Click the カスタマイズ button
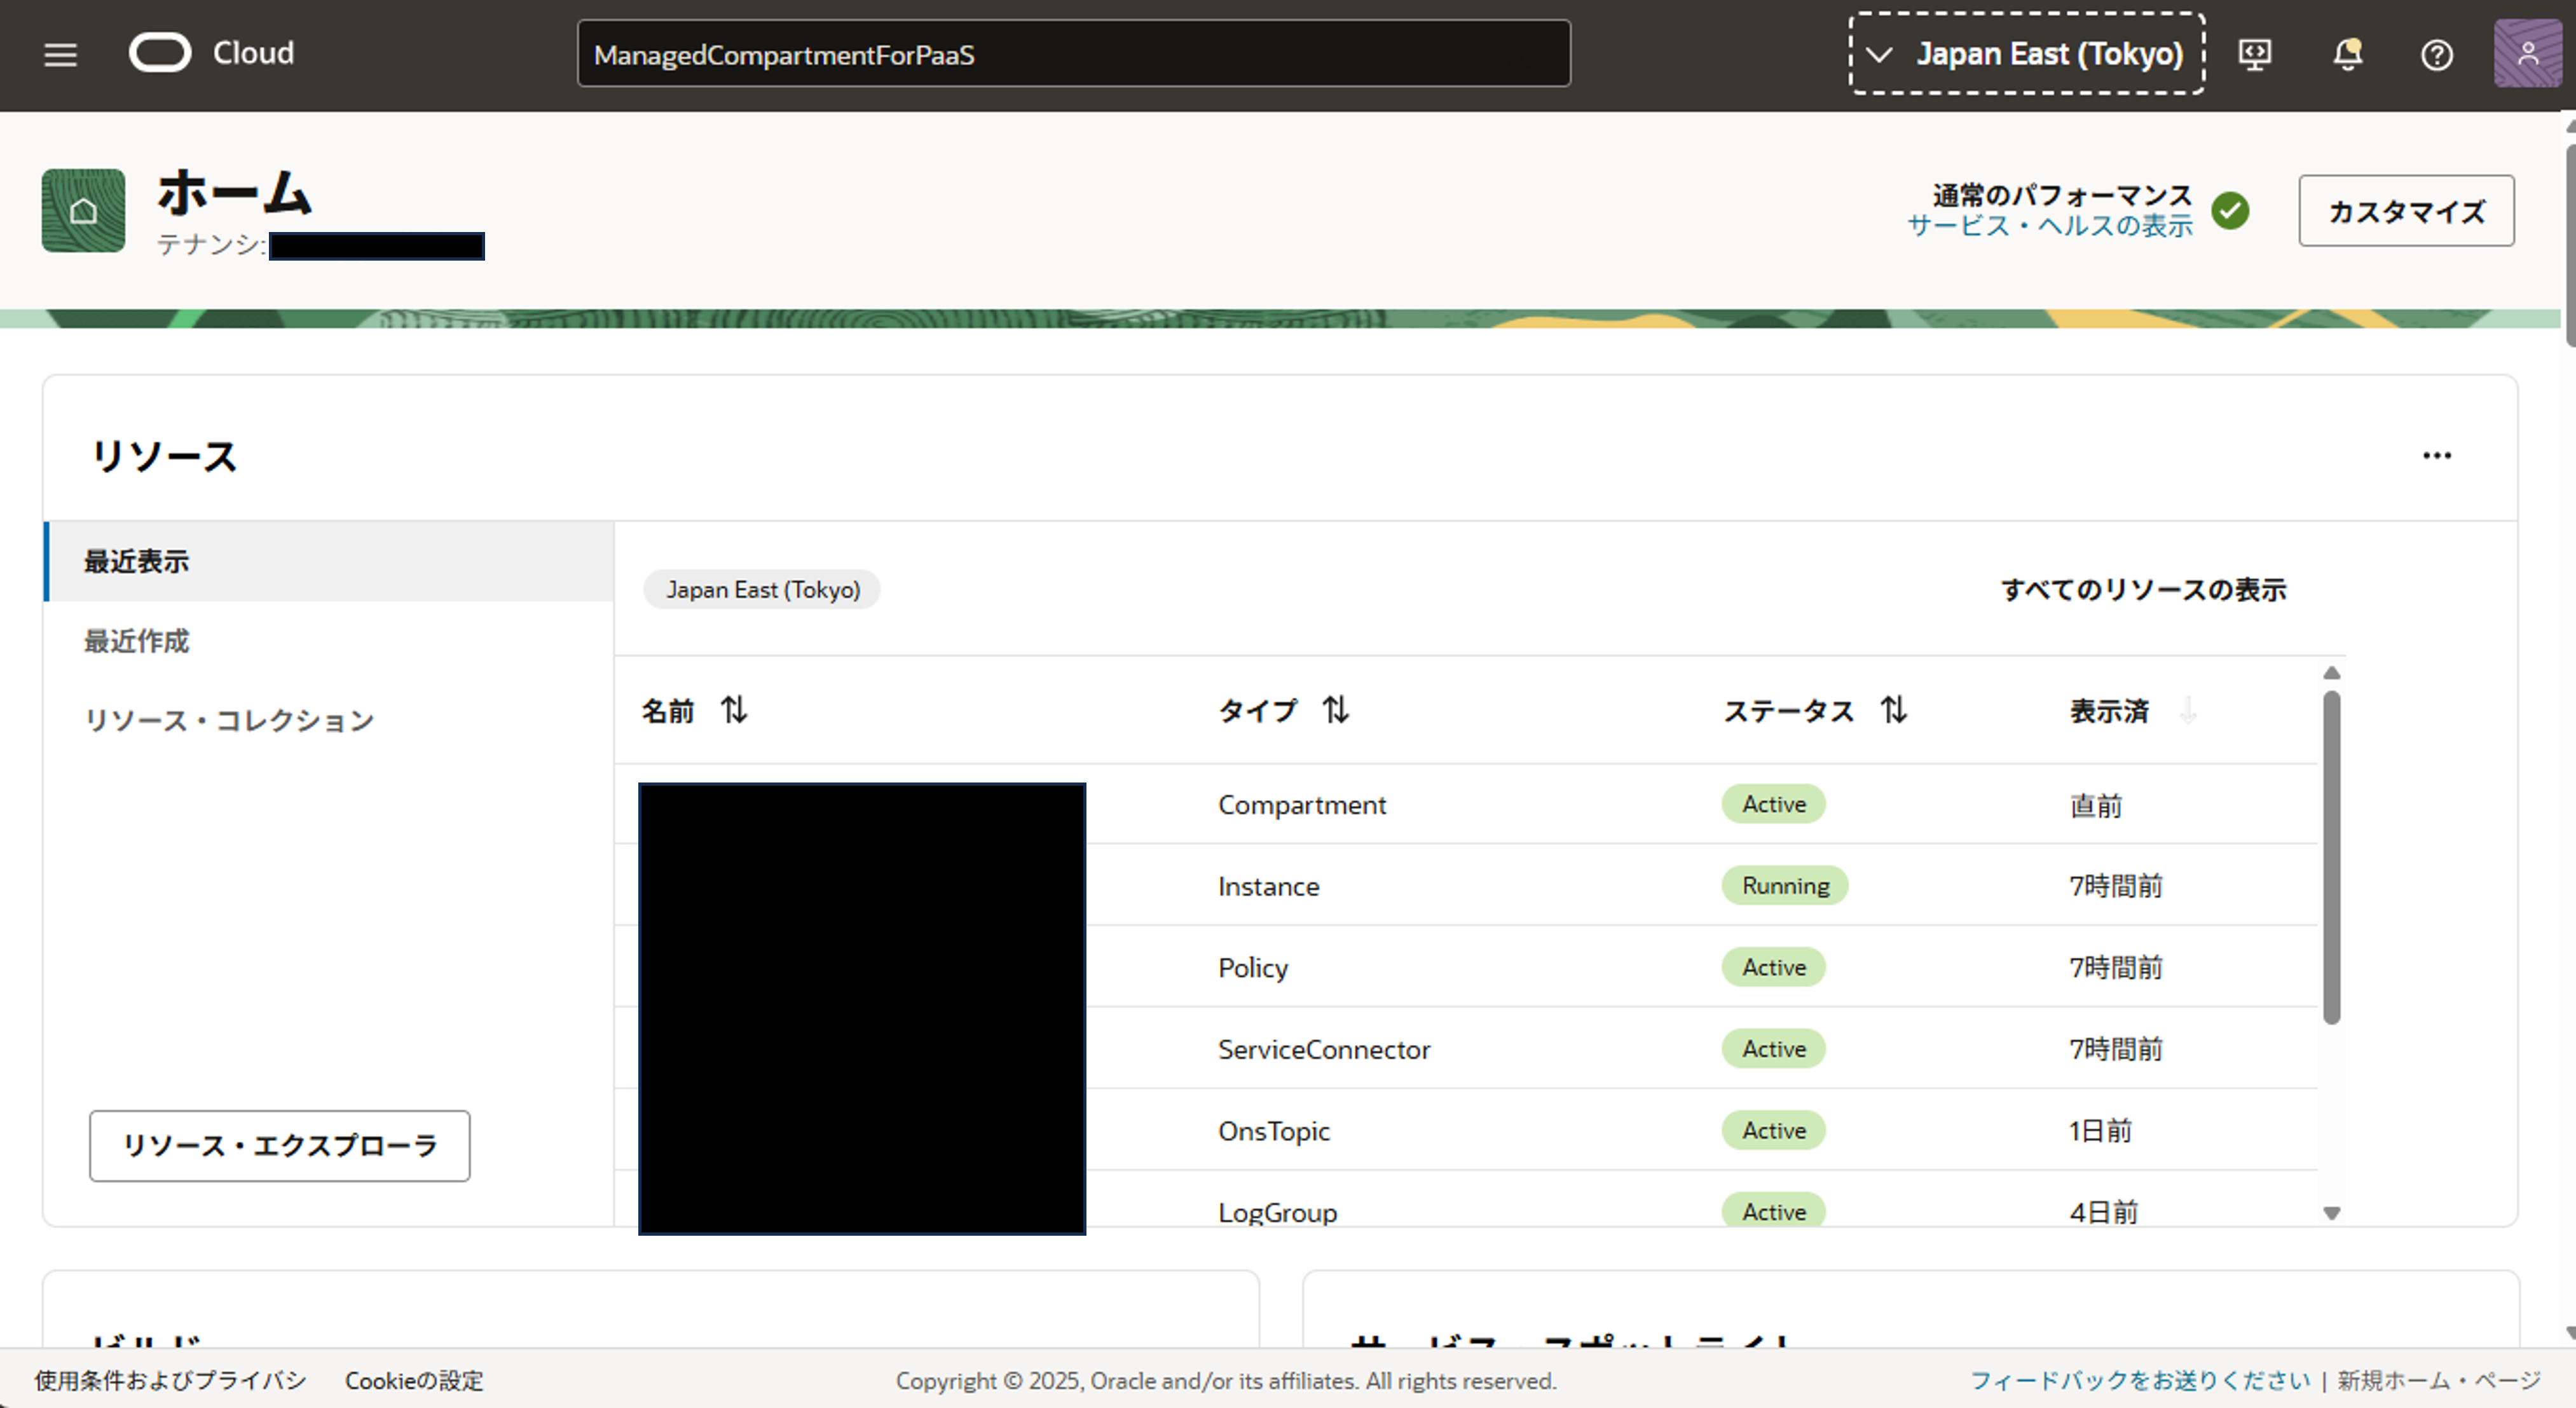 [x=2406, y=211]
